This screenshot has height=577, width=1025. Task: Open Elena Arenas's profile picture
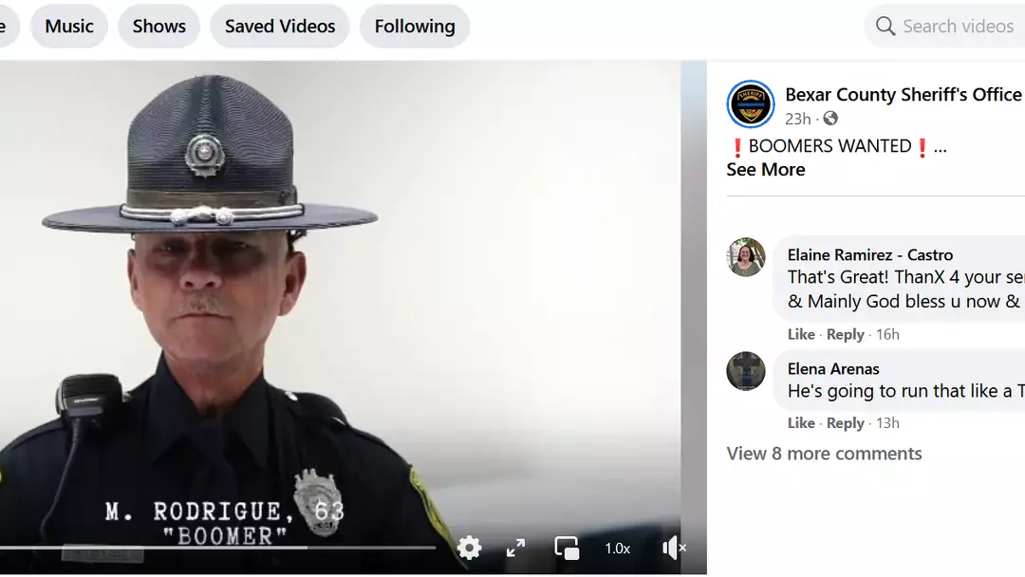[x=746, y=371]
